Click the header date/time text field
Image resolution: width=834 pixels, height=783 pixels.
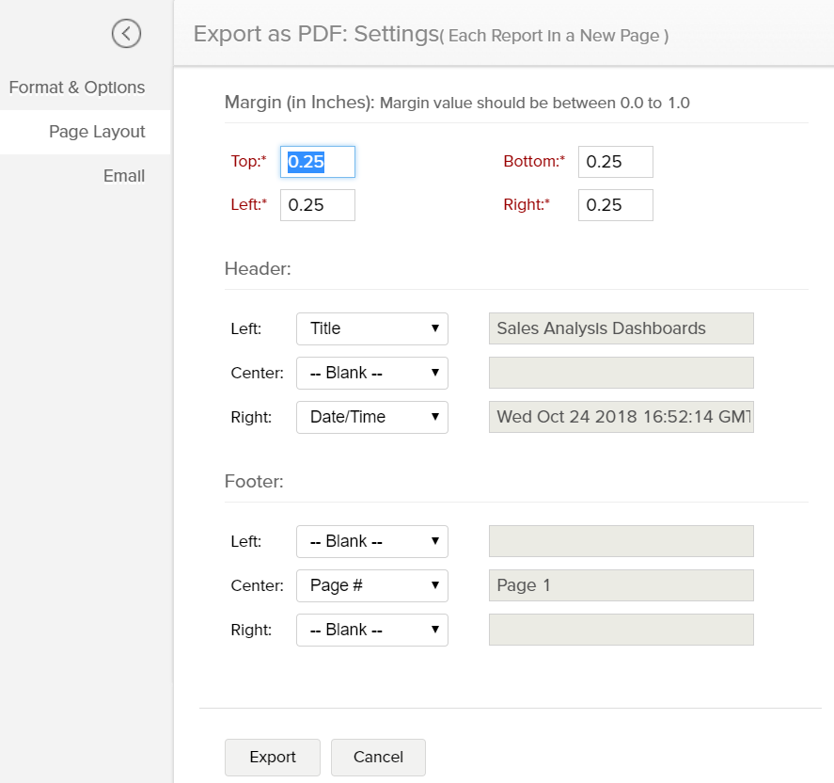coord(621,417)
